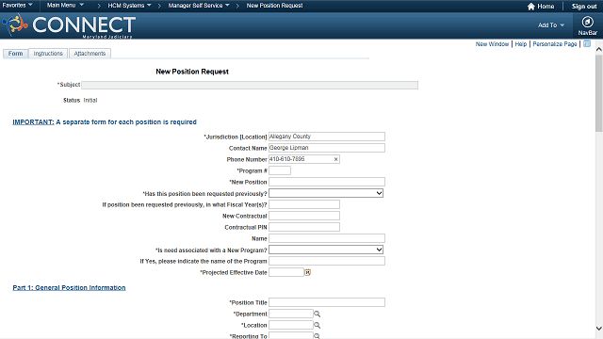
Task: Click the Location lookup magnifier icon
Action: tap(317, 325)
